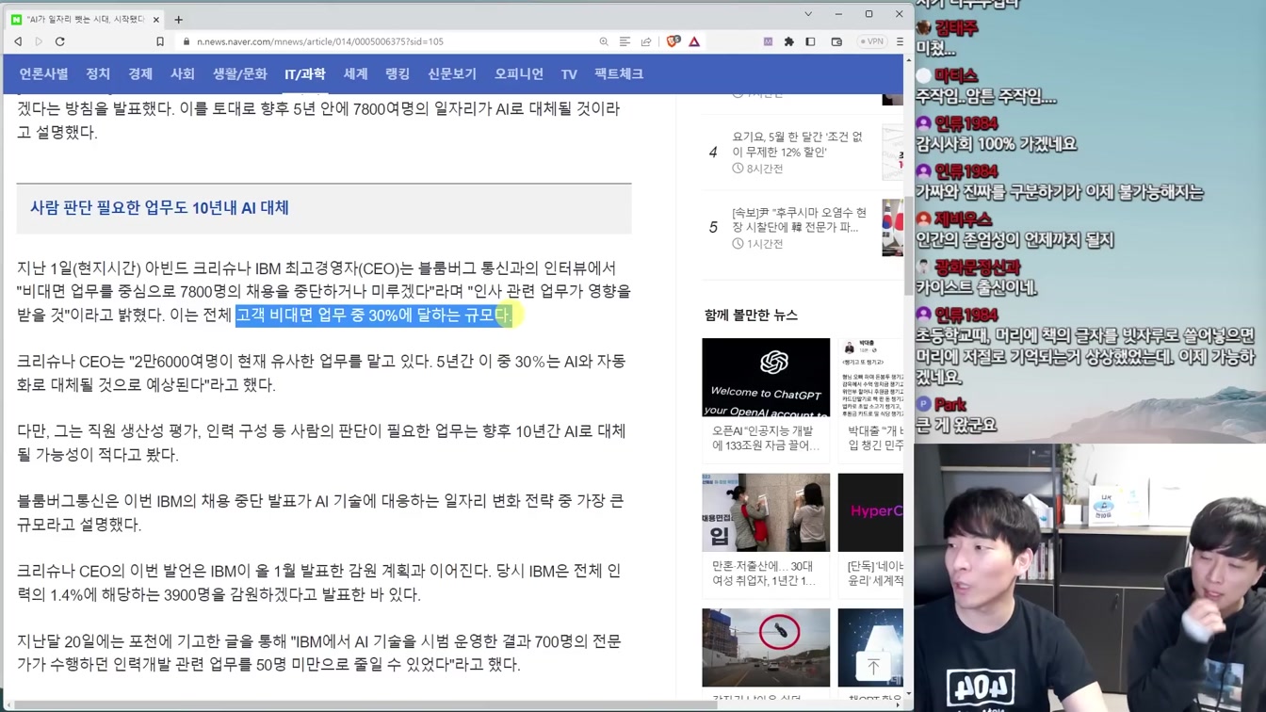Viewport: 1266px width, 712px height.
Task: Bookmark this page with the bookmark icon
Action: point(160,41)
